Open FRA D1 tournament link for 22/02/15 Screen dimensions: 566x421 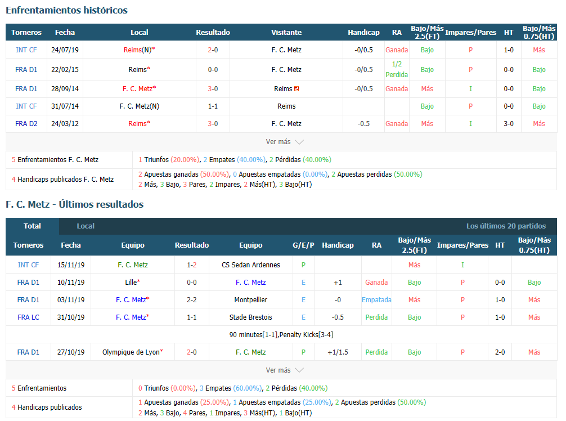coord(26,69)
